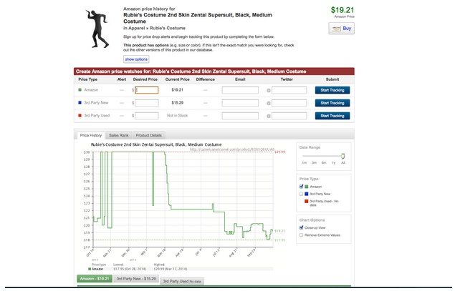Open the Buy button with Amazon logo
The height and width of the screenshot is (291, 455).
[342, 29]
